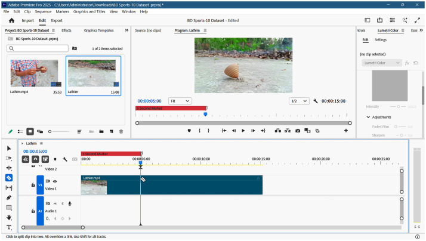
Task: Click the Add Marker icon in Program monitor
Action: pos(189,131)
